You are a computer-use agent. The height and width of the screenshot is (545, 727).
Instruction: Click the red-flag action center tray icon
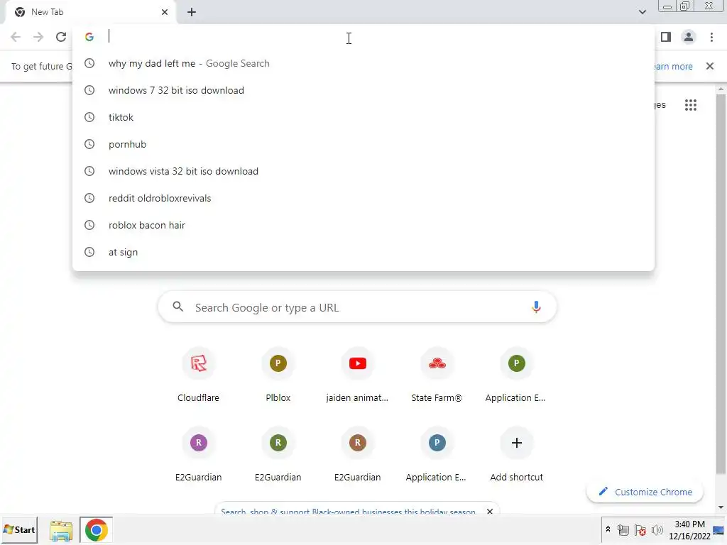tap(640, 529)
